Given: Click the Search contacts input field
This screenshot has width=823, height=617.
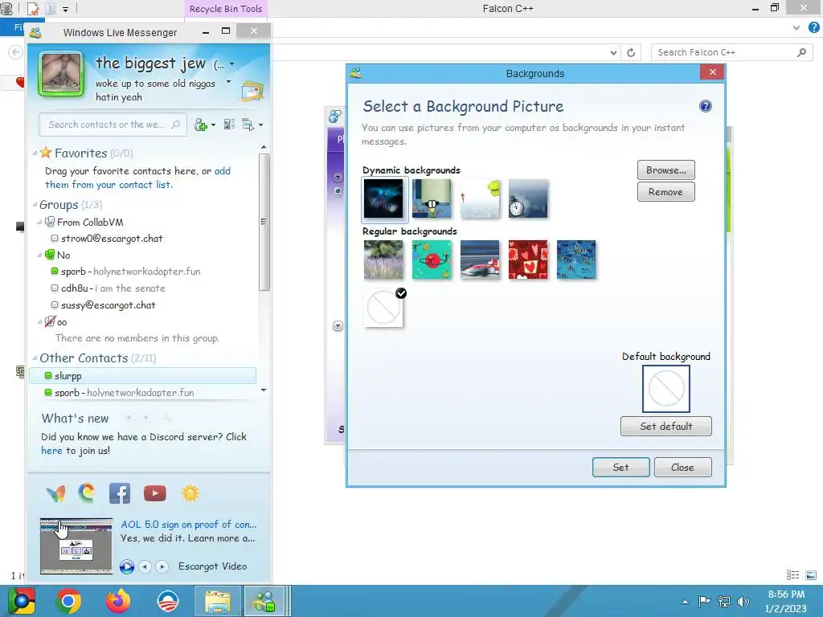Looking at the screenshot, I should [113, 125].
